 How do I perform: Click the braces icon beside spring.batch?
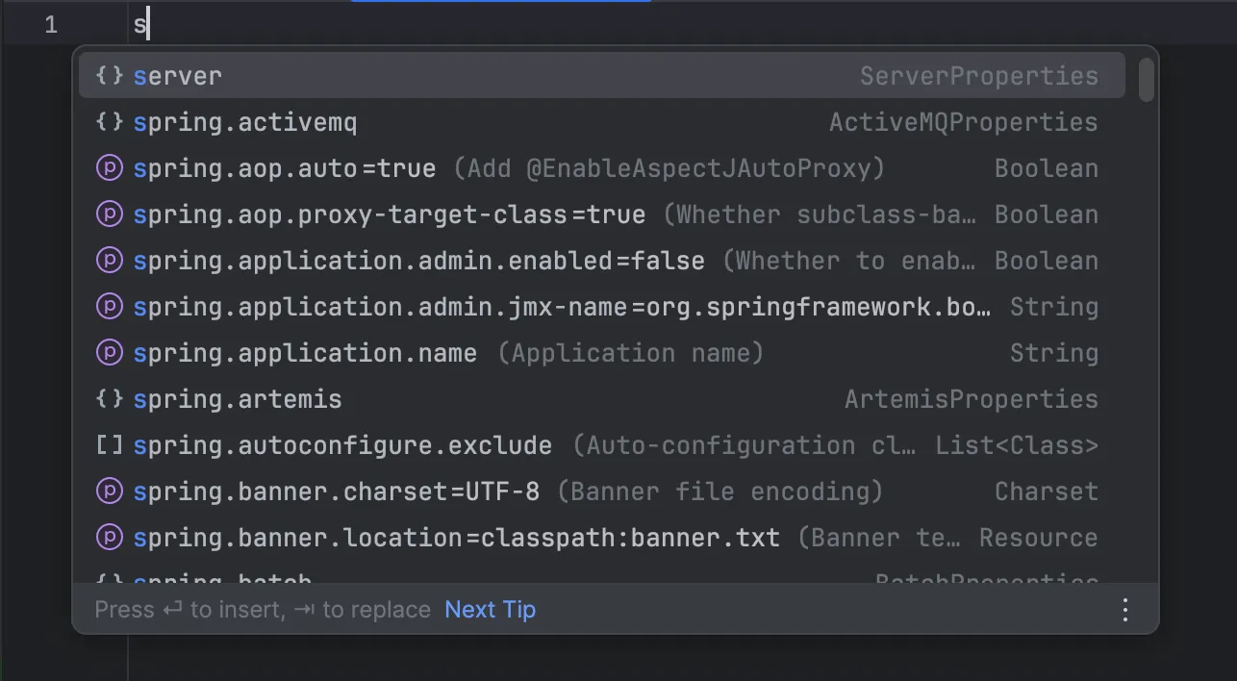[x=110, y=578]
